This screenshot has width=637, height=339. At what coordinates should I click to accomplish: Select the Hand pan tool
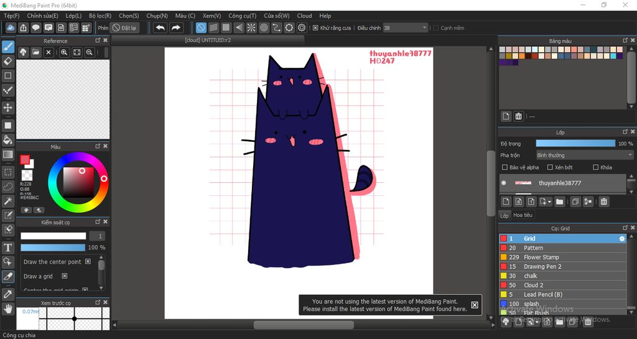[x=7, y=309]
